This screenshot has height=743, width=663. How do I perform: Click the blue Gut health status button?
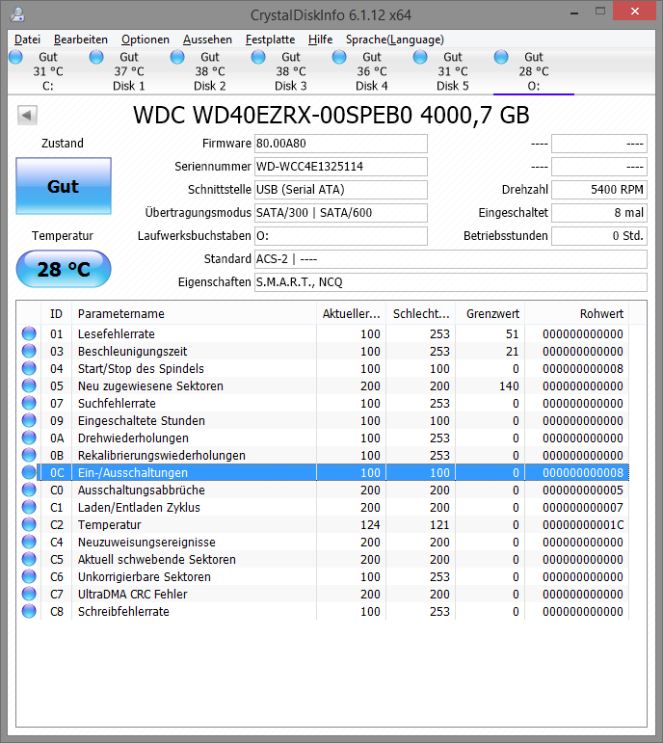pyautogui.click(x=64, y=186)
